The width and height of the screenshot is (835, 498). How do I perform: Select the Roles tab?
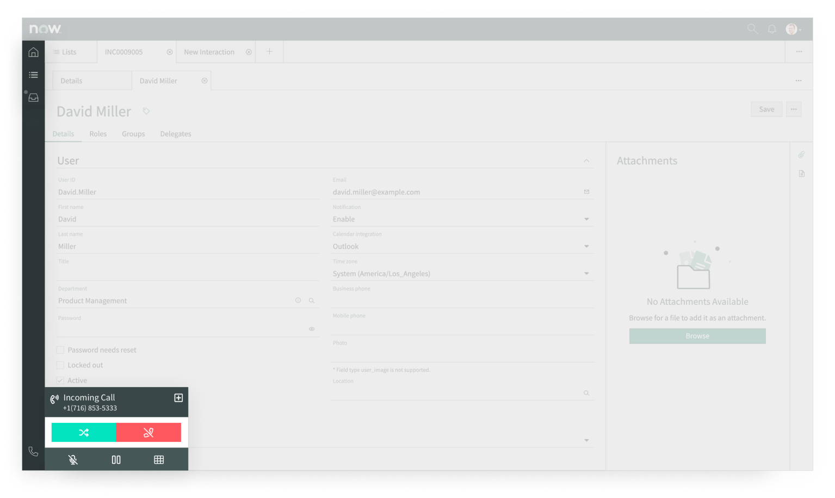(x=98, y=134)
